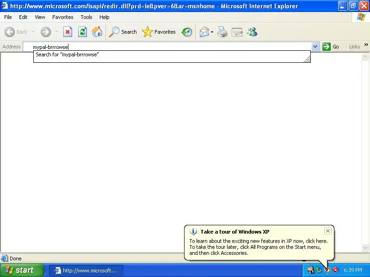
Task: Click the Go button
Action: point(331,47)
